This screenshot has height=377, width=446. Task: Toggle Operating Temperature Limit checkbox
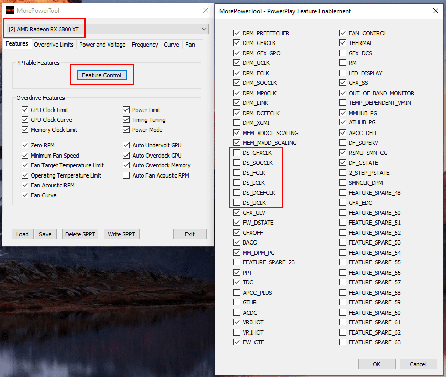click(x=25, y=175)
